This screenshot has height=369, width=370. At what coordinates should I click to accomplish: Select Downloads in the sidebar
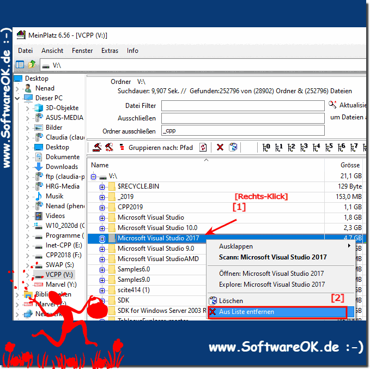point(62,167)
